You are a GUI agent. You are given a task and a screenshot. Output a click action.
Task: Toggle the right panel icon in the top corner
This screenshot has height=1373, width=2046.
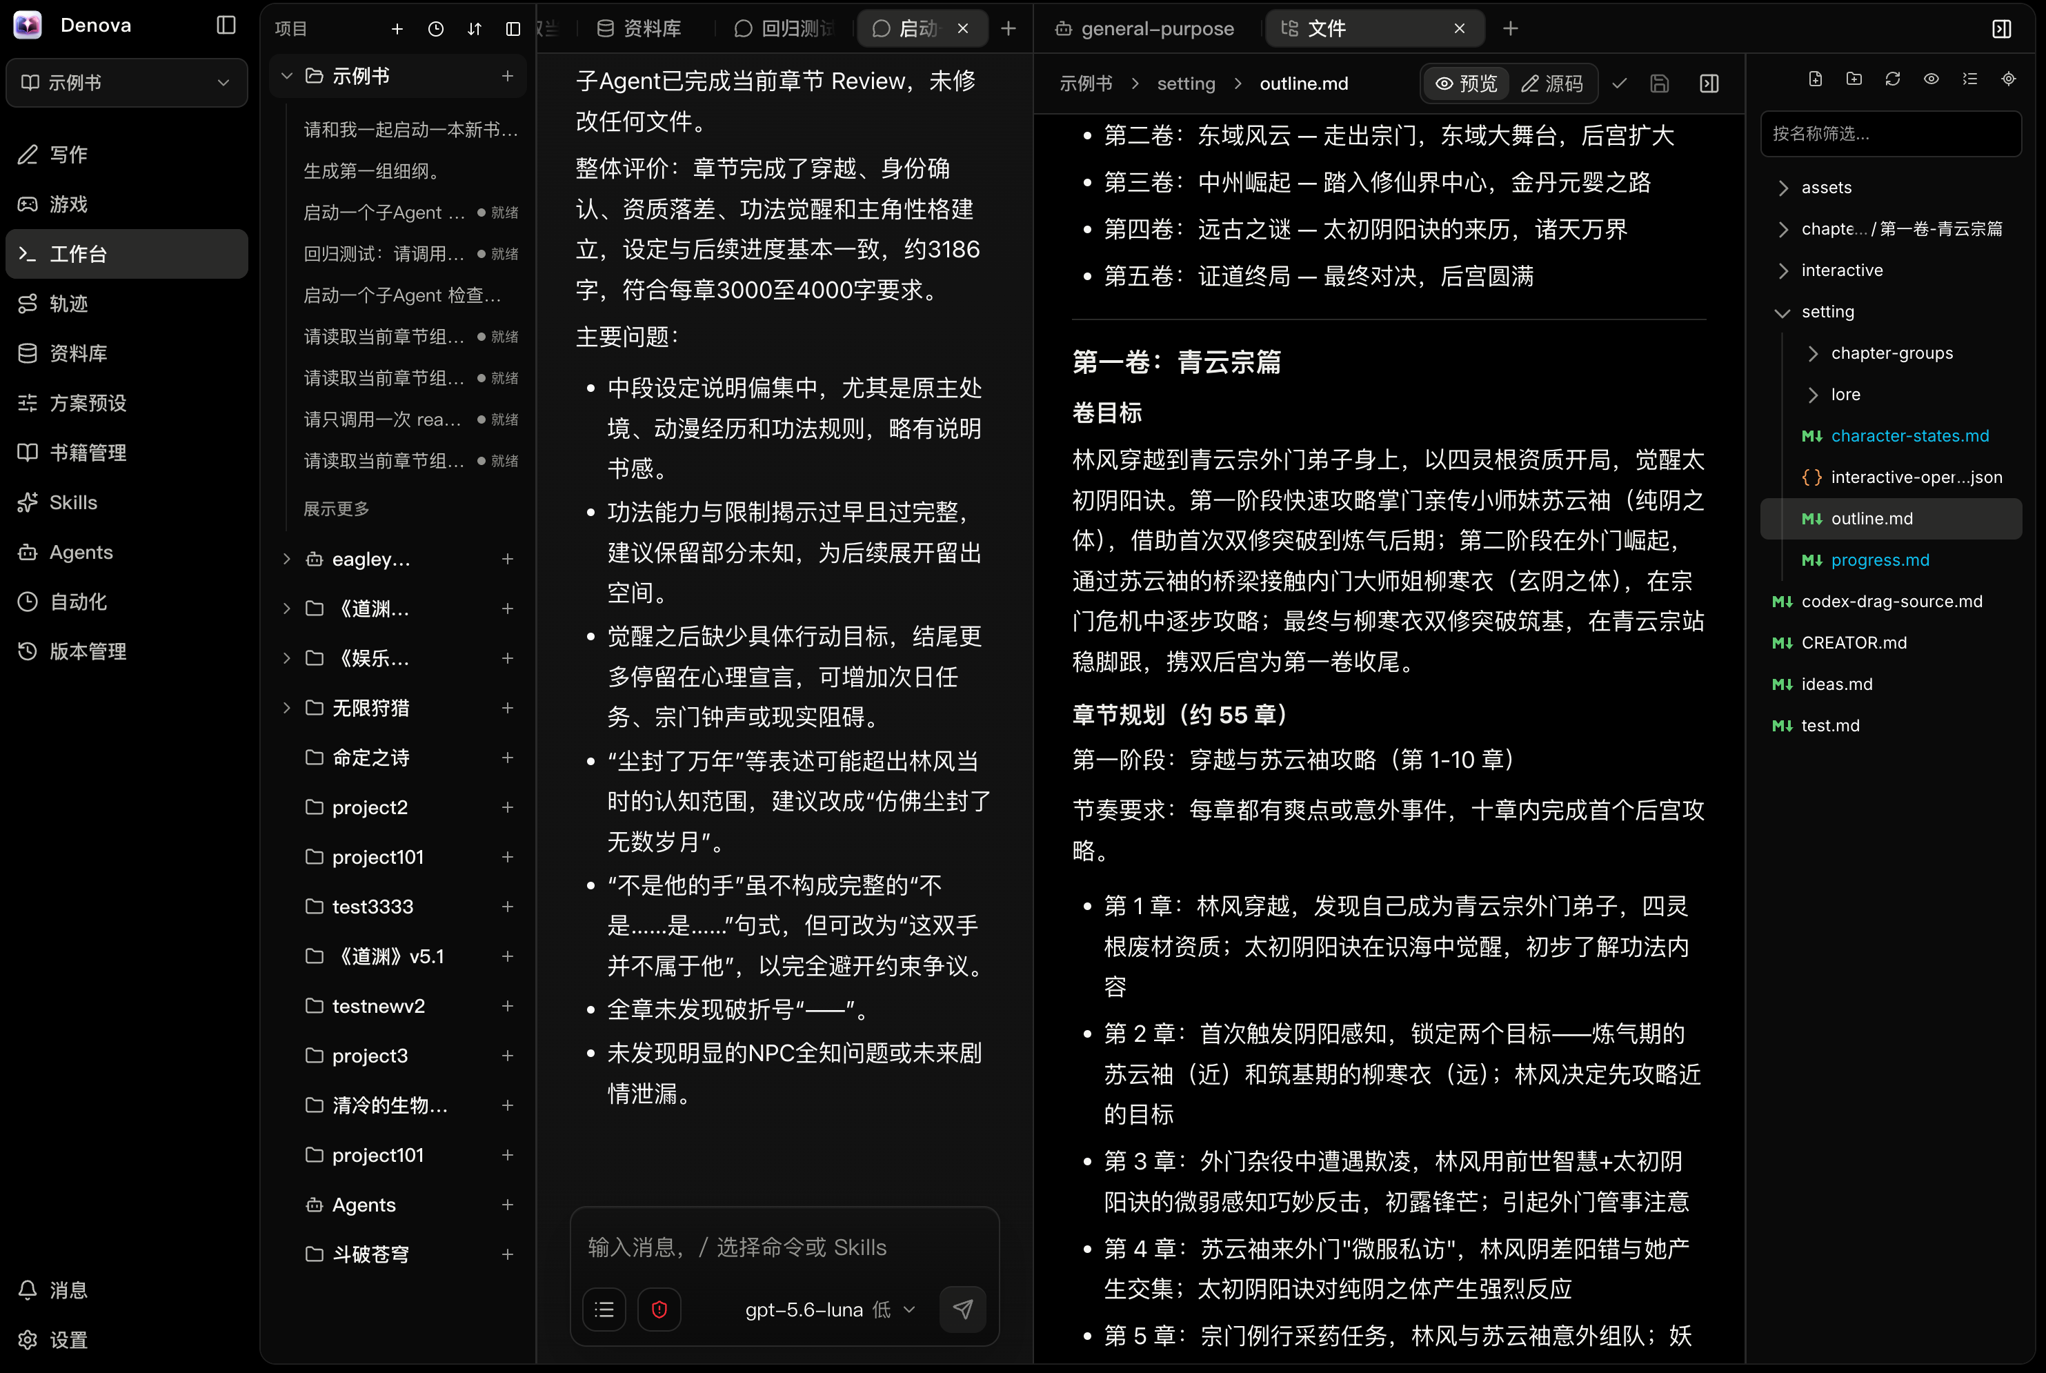2001,29
